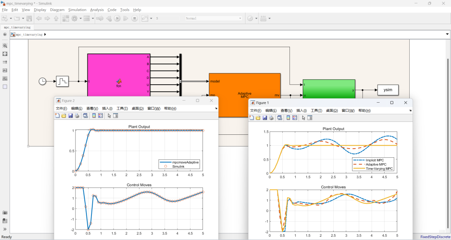Image resolution: width=451 pixels, height=240 pixels.
Task: Open the Library Browser icon
Action: (66, 18)
